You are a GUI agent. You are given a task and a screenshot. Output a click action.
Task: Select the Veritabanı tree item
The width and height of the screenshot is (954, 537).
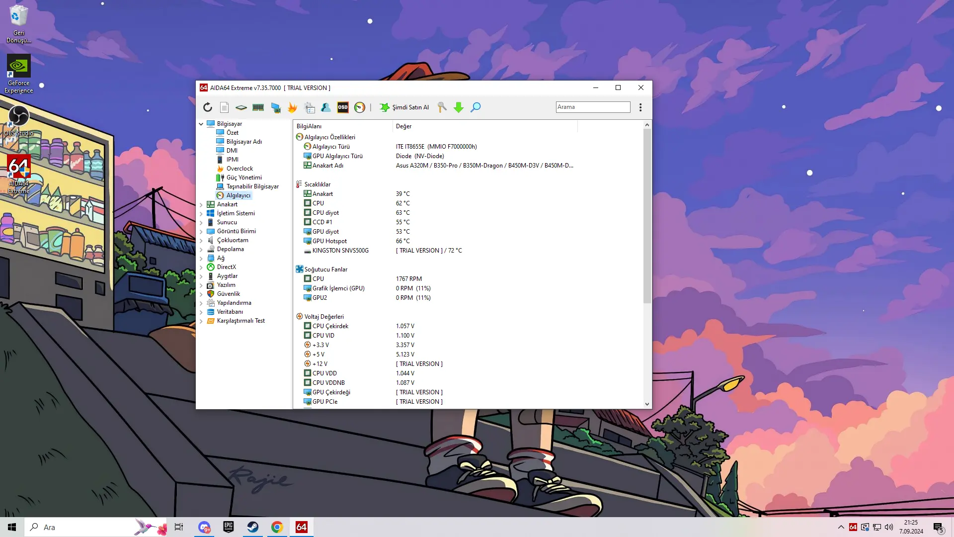click(230, 312)
